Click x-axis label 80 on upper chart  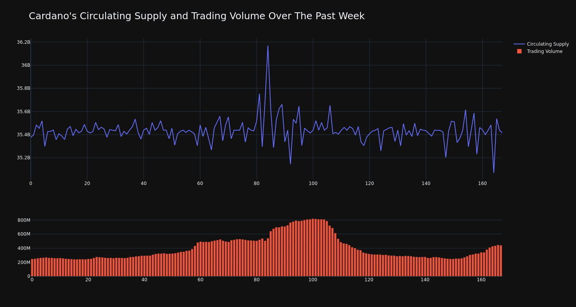[x=257, y=183]
